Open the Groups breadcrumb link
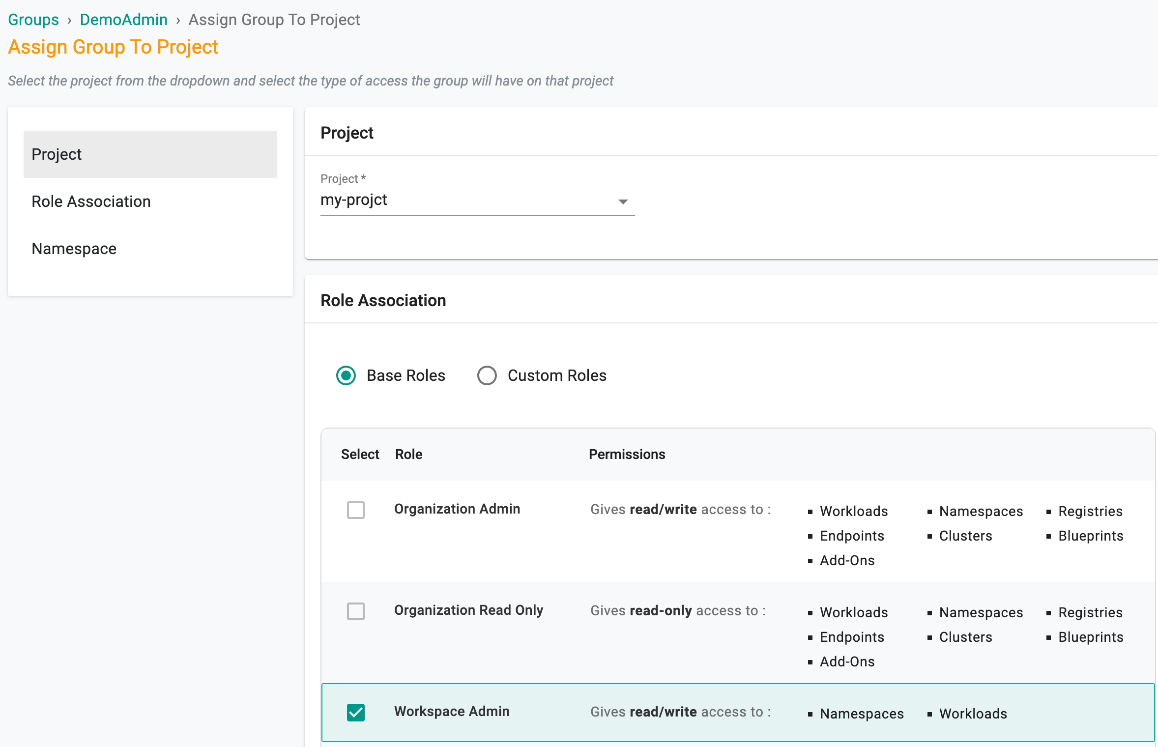The width and height of the screenshot is (1158, 747). (x=33, y=20)
